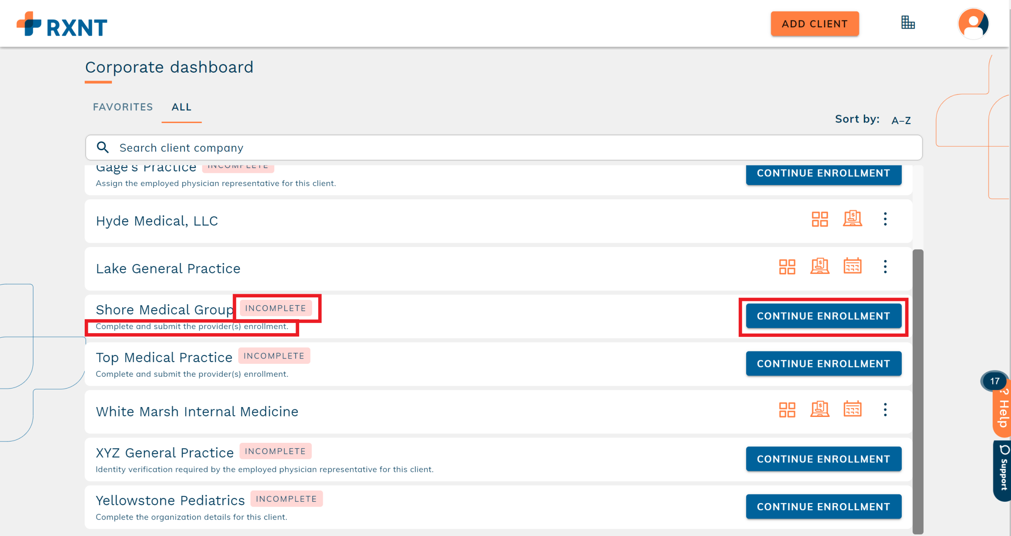Viewport: 1011px width, 536px height.
Task: Click the company building icon in header
Action: pyautogui.click(x=908, y=23)
